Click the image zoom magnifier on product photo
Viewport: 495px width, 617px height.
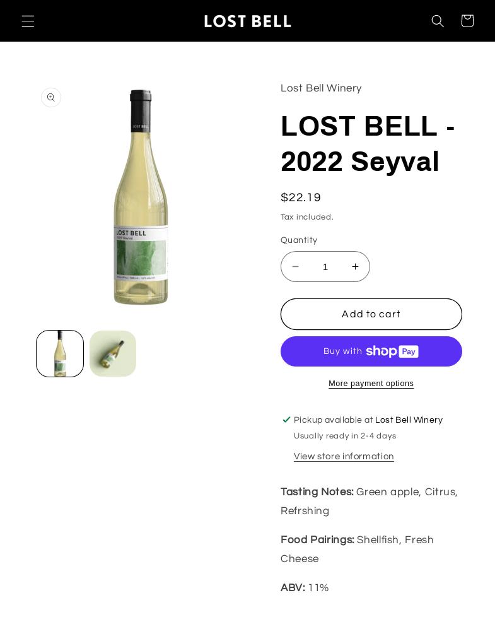(x=51, y=97)
